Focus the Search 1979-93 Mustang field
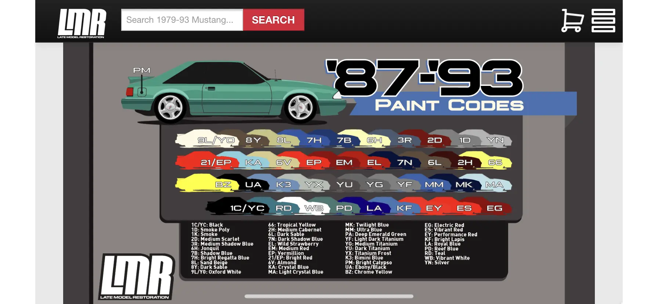The width and height of the screenshot is (658, 304). [x=182, y=20]
